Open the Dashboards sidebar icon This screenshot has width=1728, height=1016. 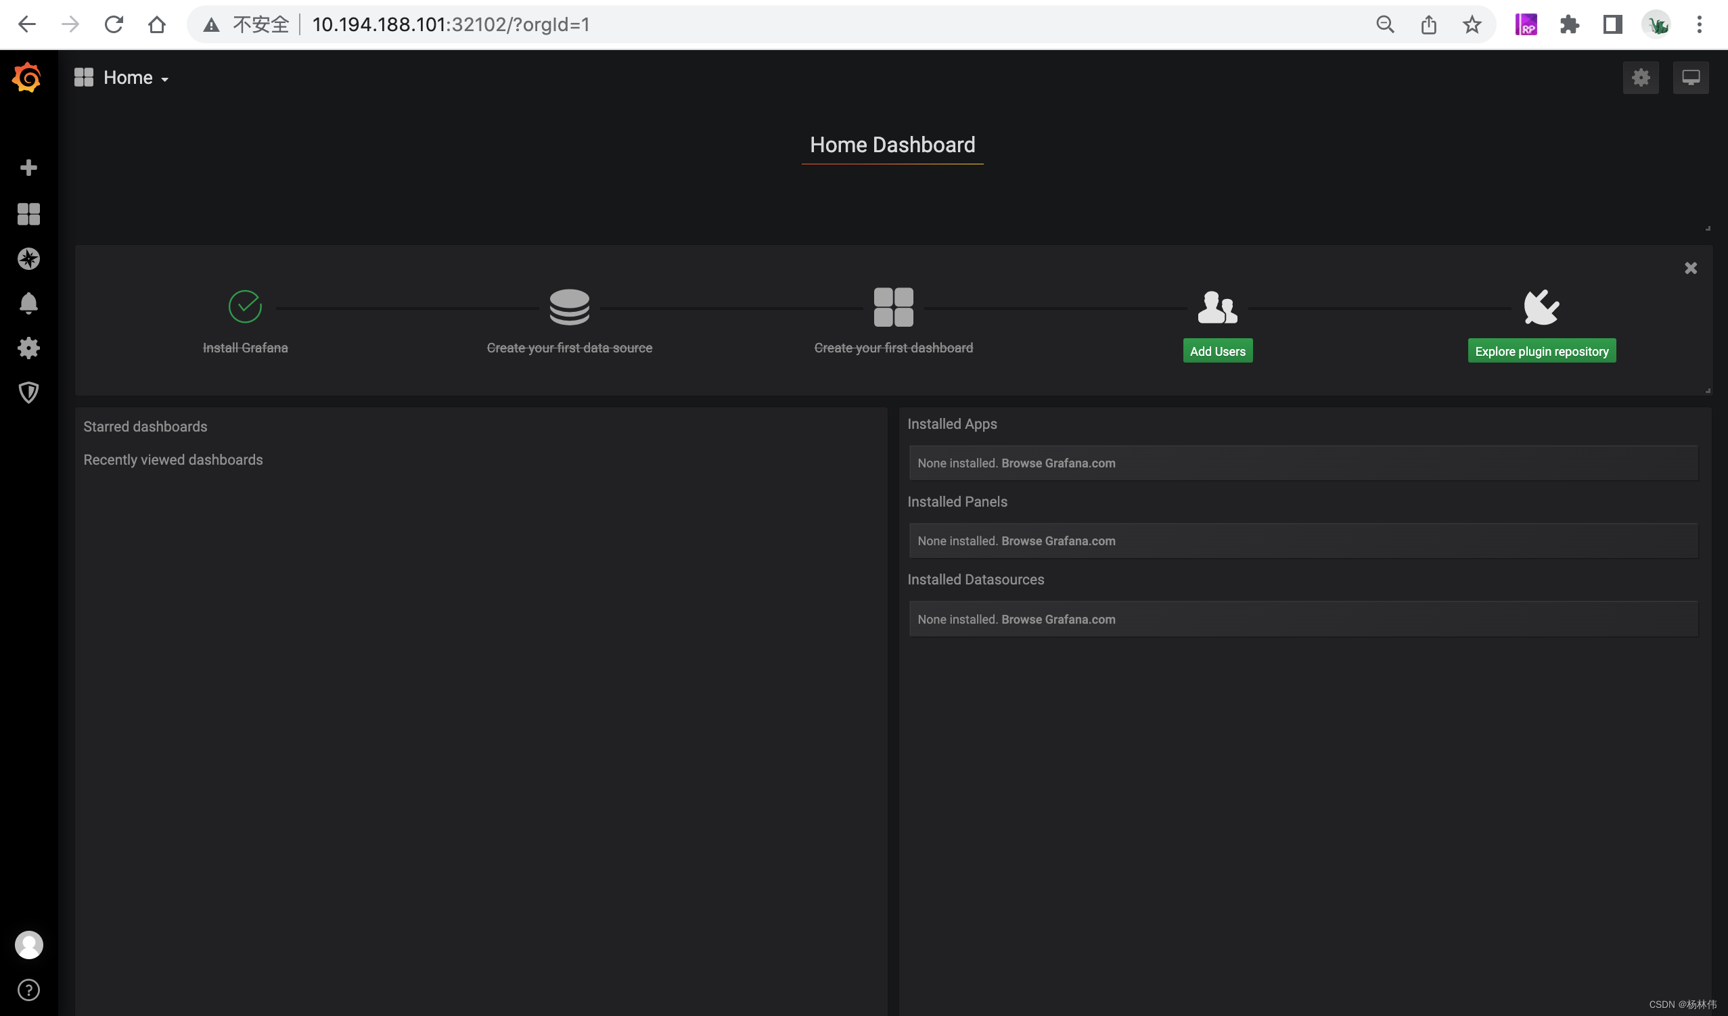point(28,214)
